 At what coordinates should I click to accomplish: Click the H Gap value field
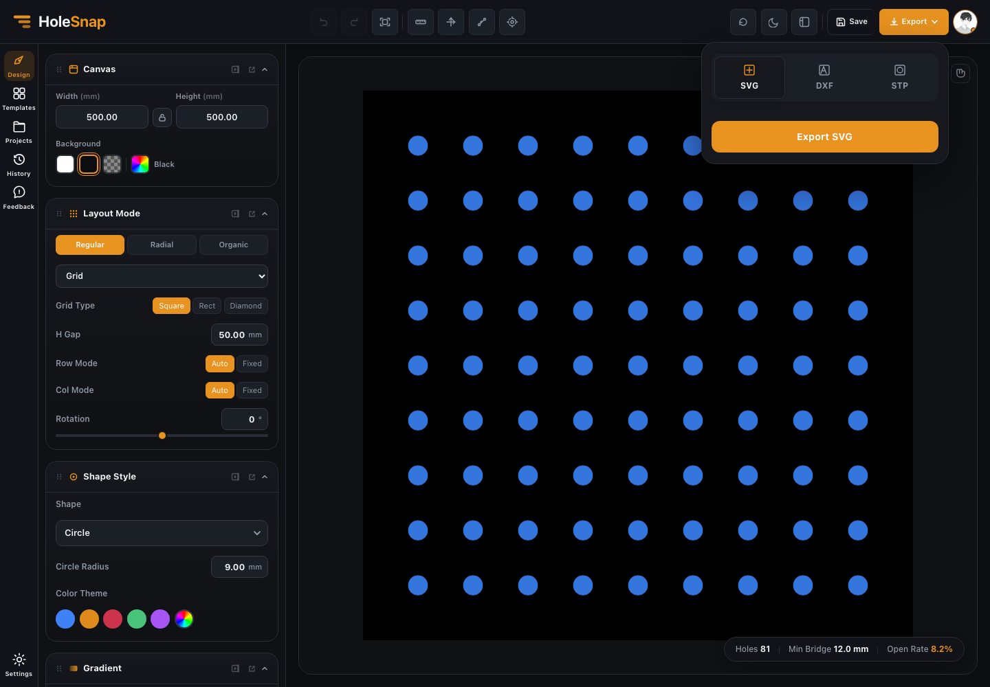(x=239, y=335)
